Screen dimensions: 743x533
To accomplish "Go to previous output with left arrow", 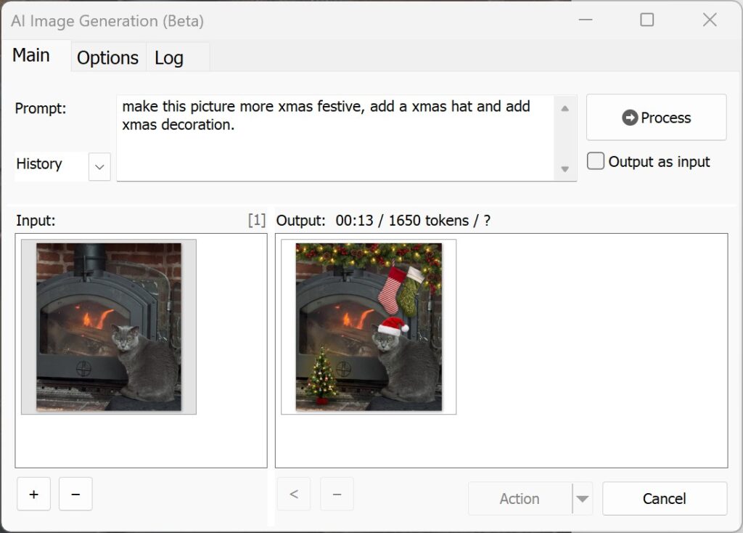I will click(x=294, y=495).
